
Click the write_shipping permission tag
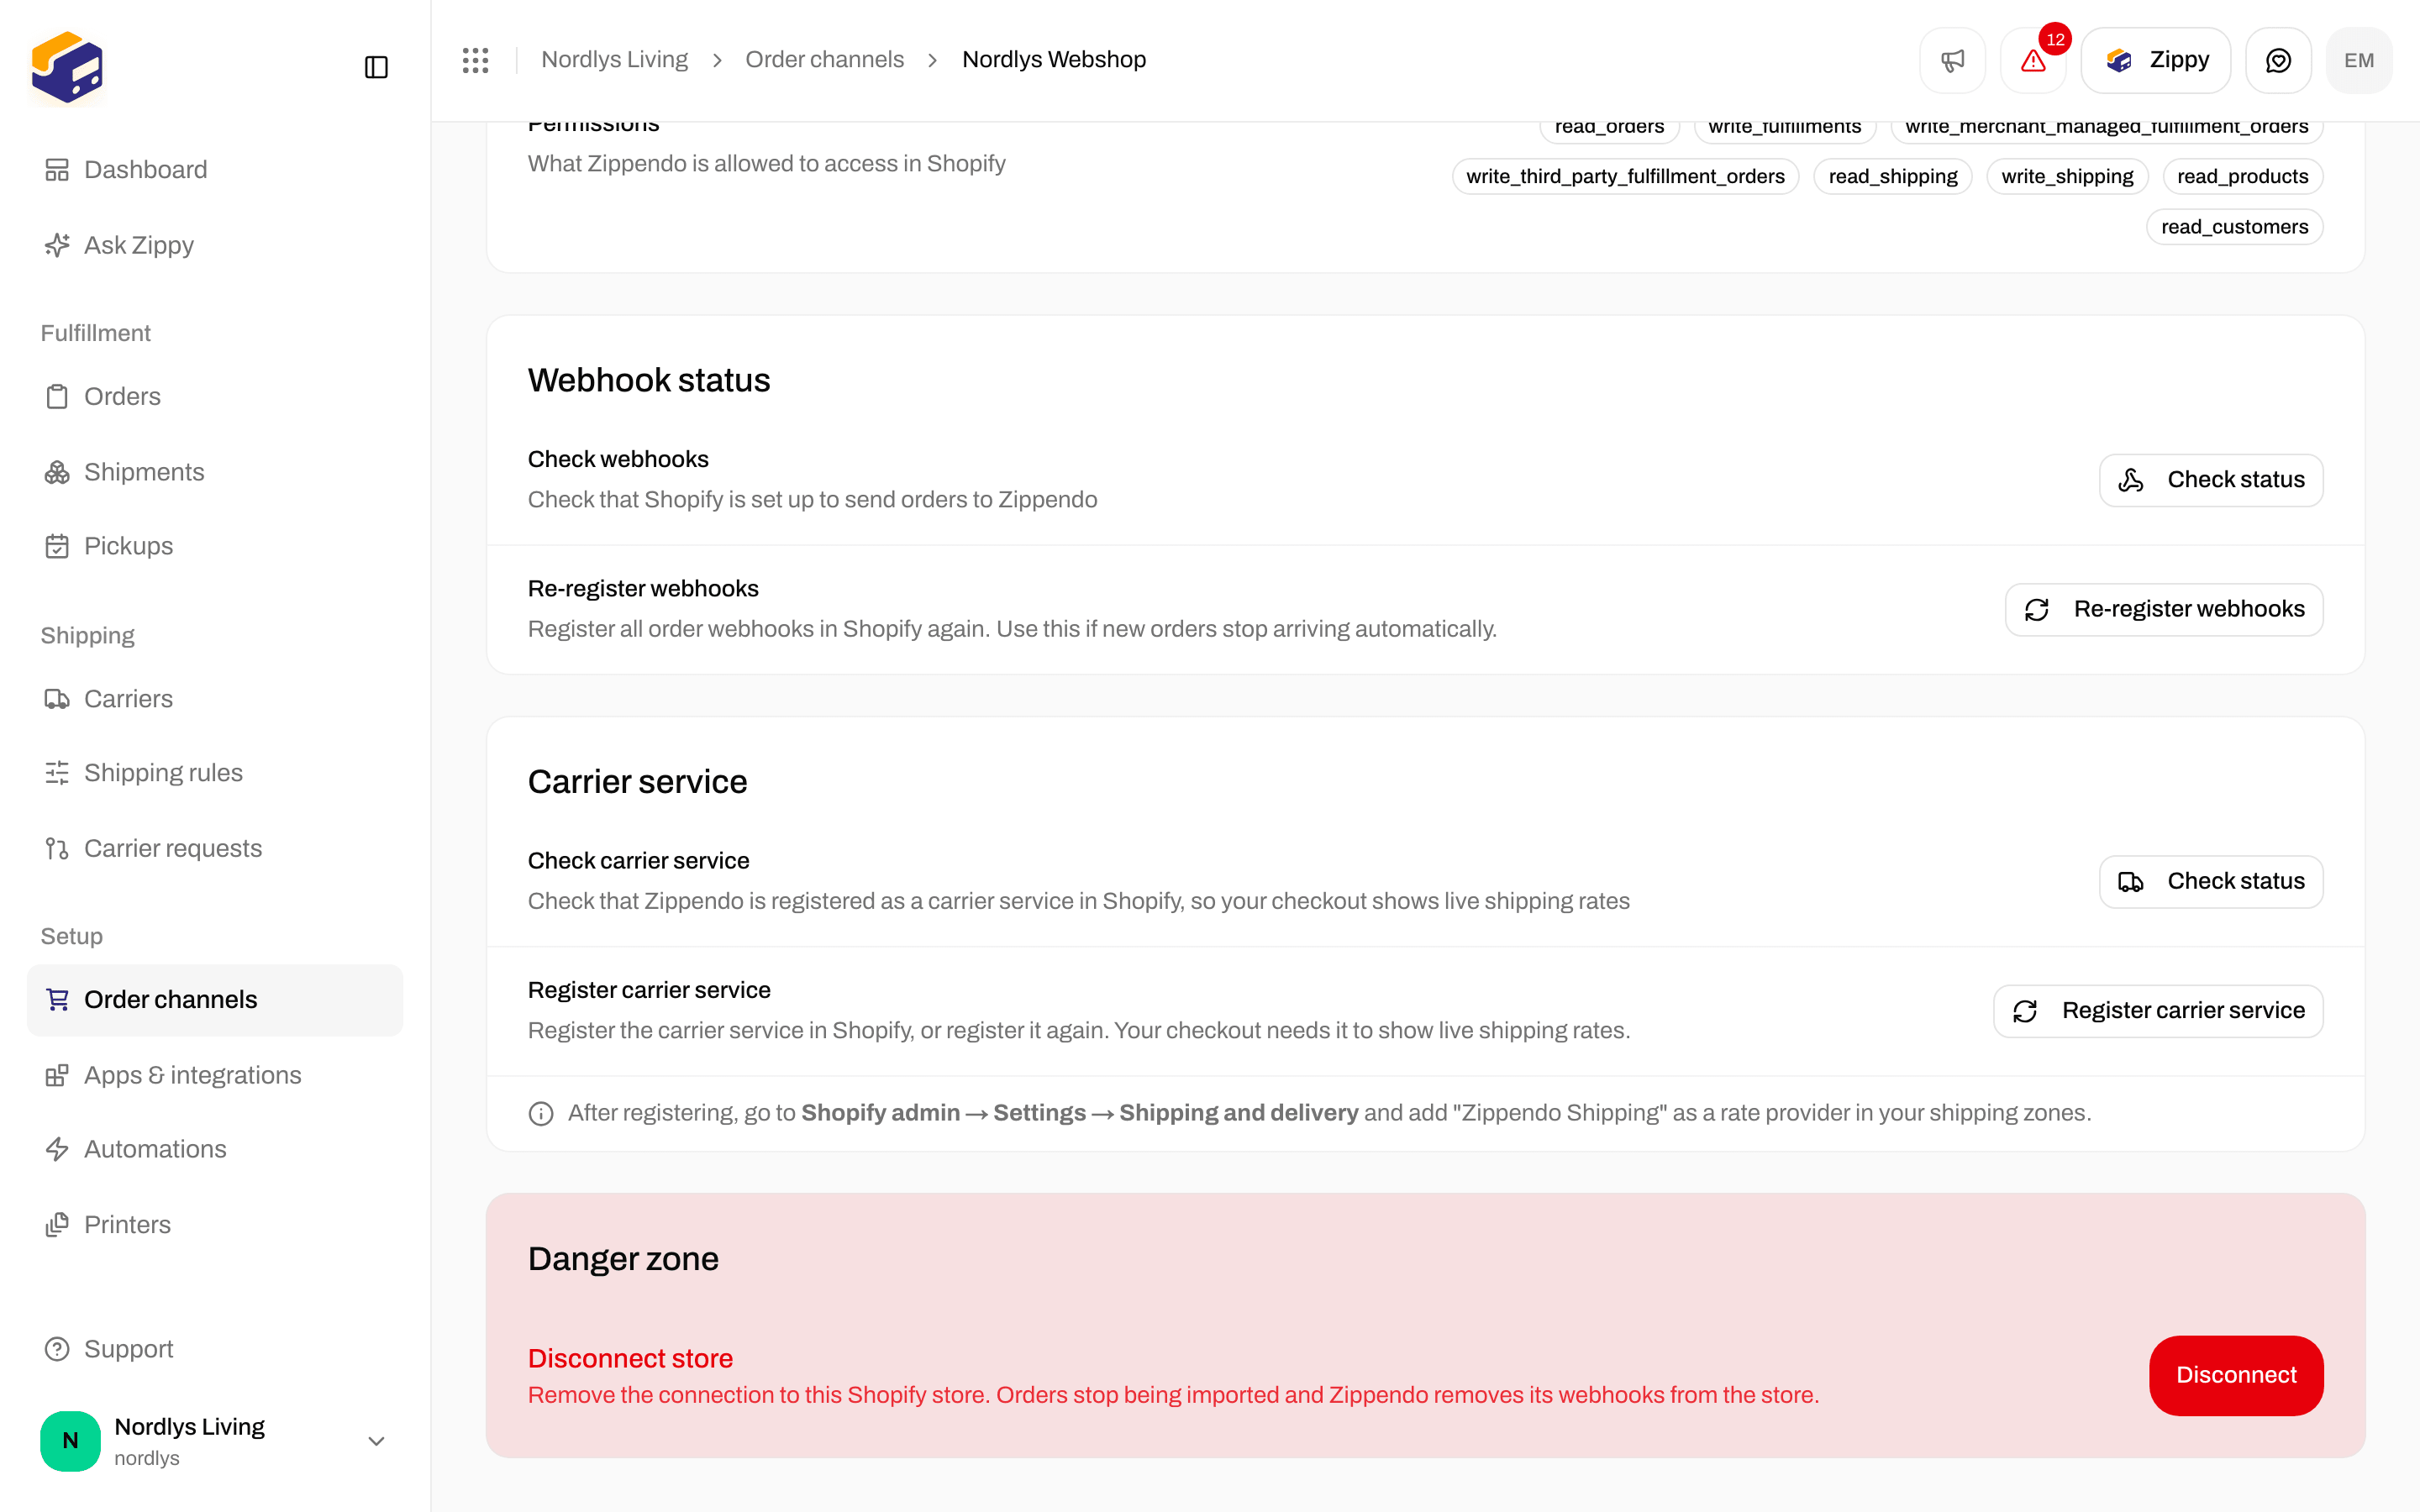coord(2067,176)
